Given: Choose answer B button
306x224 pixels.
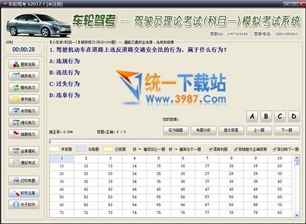Looking at the screenshot, I should point(266,116).
